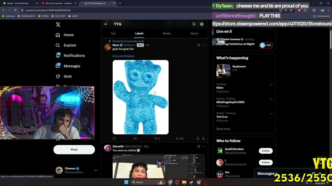Click the Post button
Viewport: 332px width, 186px height.
click(74, 150)
